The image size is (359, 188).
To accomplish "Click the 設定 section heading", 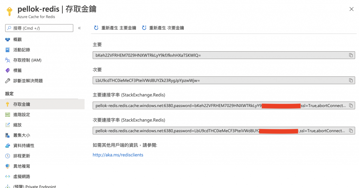I will 9,94.
